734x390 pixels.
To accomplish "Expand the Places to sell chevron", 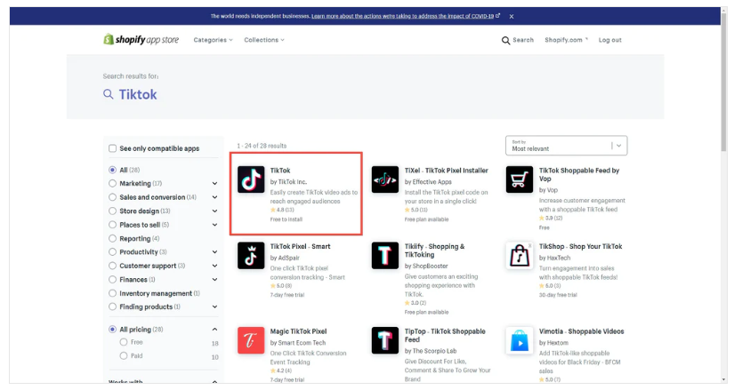I will pos(214,225).
